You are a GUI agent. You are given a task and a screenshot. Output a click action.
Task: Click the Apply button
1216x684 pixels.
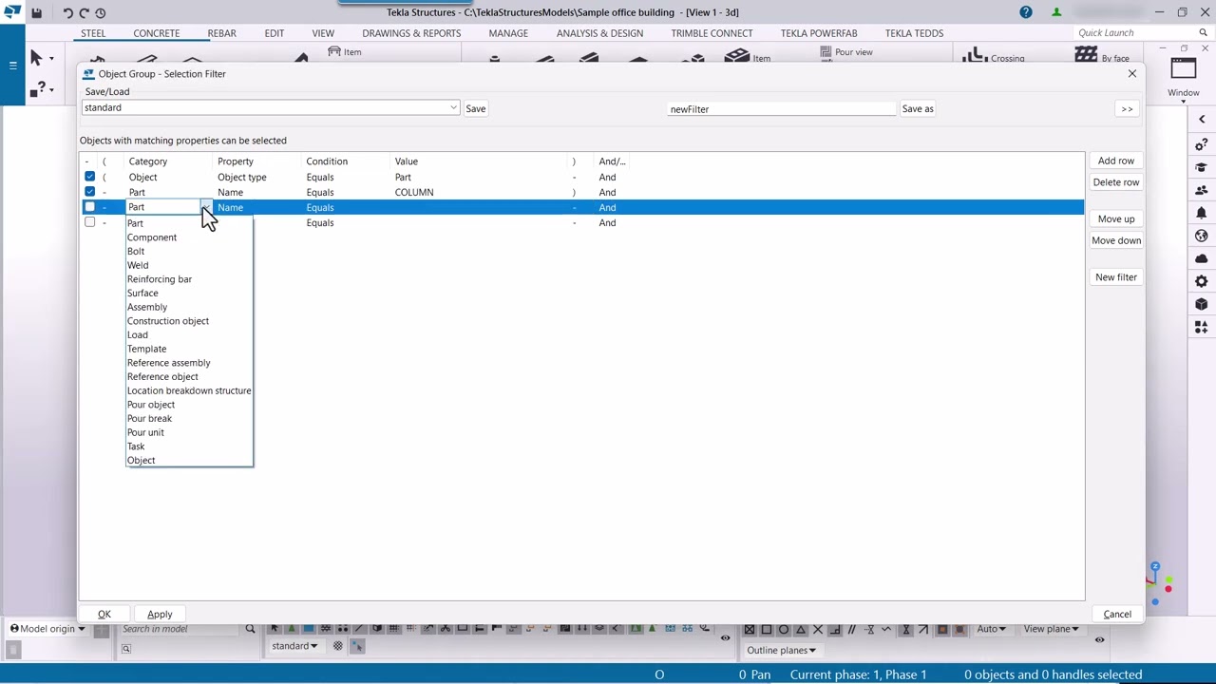point(160,615)
